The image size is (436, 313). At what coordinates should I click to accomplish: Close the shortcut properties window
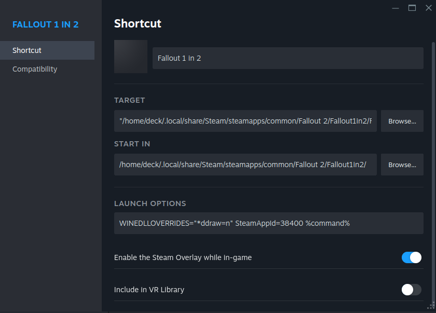[x=428, y=8]
